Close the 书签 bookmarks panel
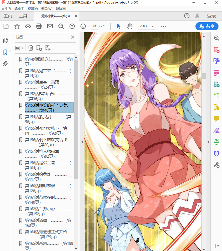222x251 pixels. [x=73, y=37]
